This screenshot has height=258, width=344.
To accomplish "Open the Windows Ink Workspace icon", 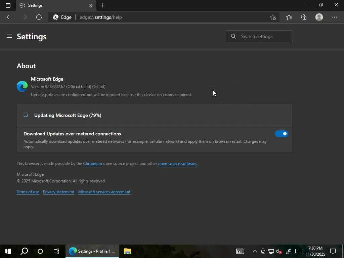I will [x=288, y=251].
